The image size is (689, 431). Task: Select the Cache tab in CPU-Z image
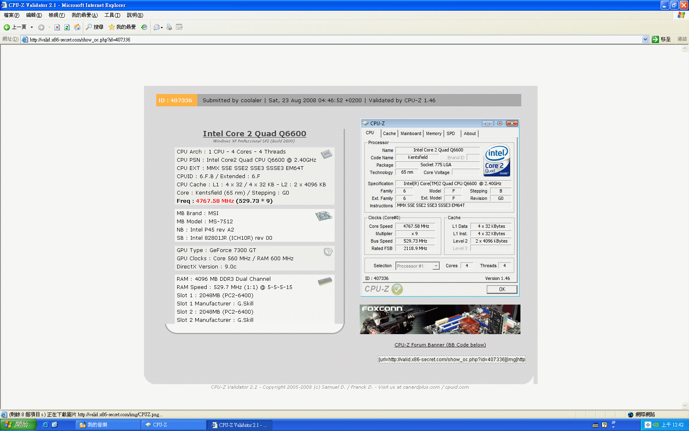[389, 133]
